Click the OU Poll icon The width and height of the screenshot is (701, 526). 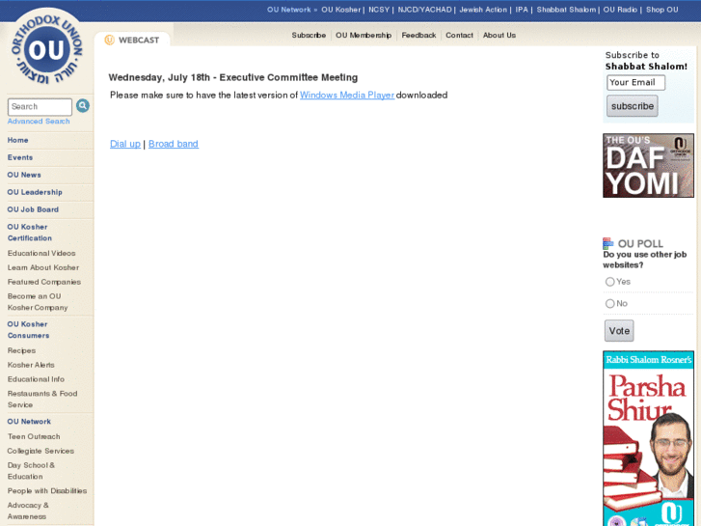tap(608, 243)
